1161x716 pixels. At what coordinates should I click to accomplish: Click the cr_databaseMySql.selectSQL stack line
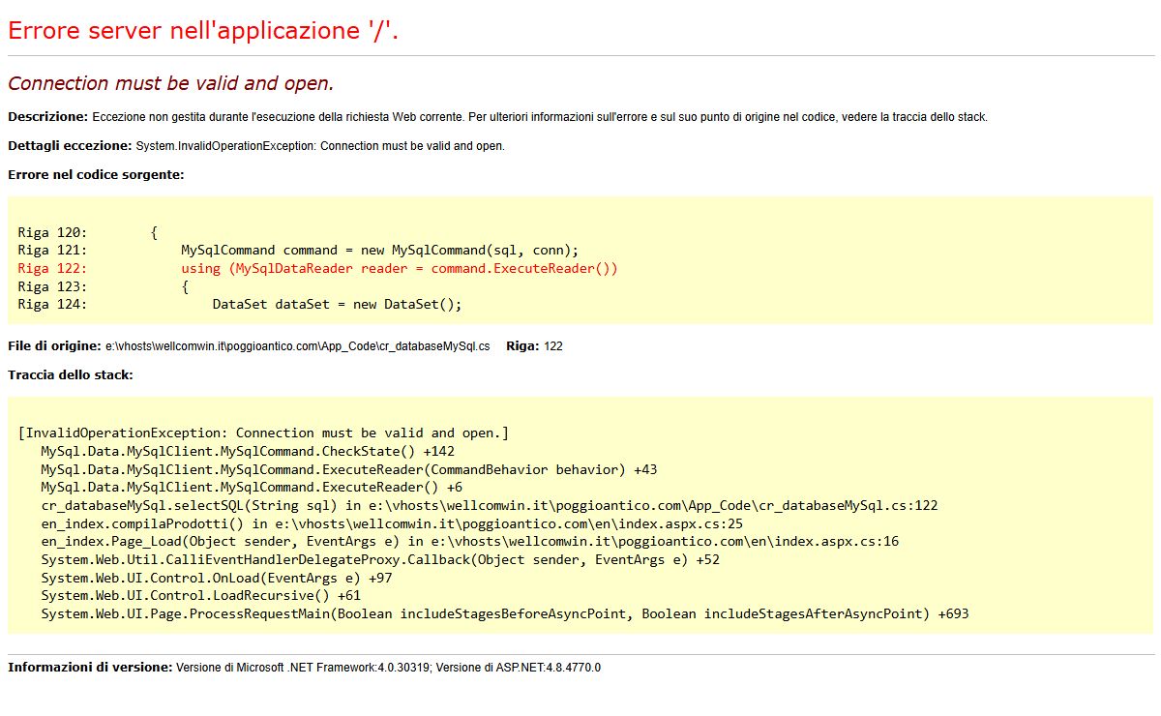(x=489, y=505)
